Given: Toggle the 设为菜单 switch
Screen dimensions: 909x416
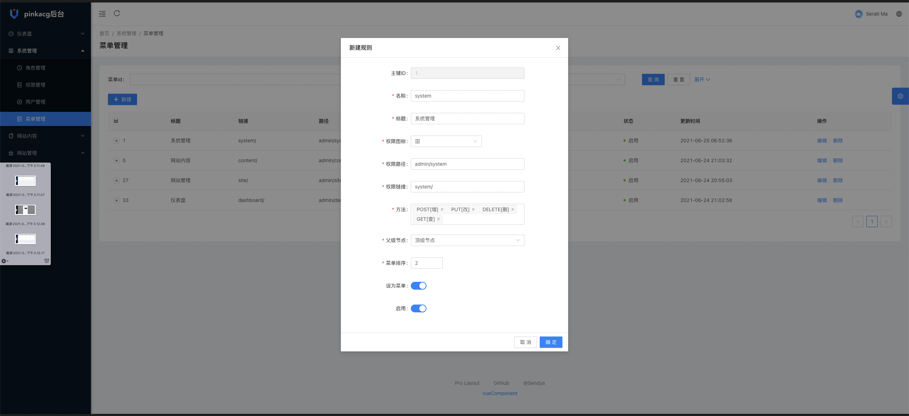Looking at the screenshot, I should pyautogui.click(x=418, y=286).
